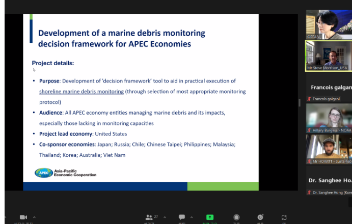Viewport: 352px width, 224px height.
Task: Open the chat panel icon
Action: point(182,217)
